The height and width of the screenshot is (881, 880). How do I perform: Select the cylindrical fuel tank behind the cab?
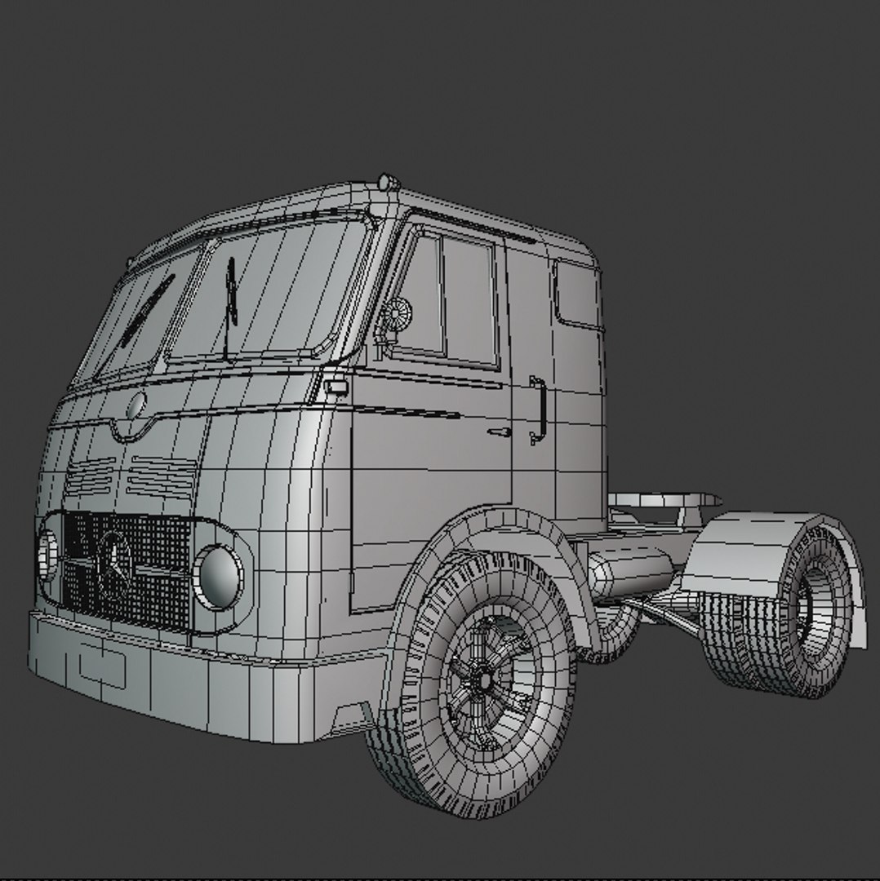(629, 571)
